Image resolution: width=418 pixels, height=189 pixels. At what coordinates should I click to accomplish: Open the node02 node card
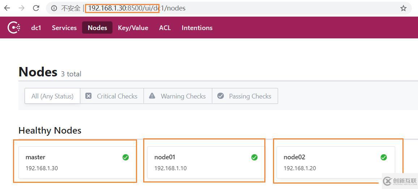coord(336,162)
